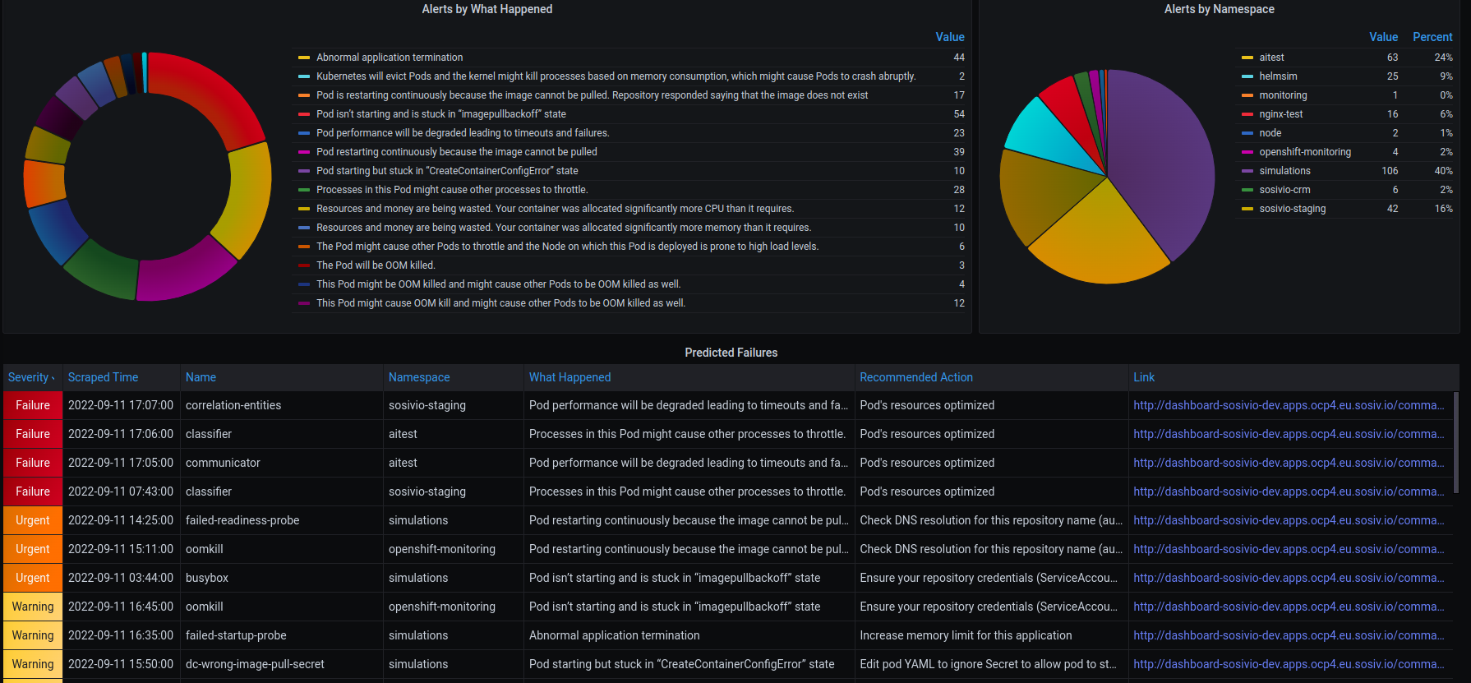
Task: Select 'prone to high load levels' legend entry
Action: [567, 247]
